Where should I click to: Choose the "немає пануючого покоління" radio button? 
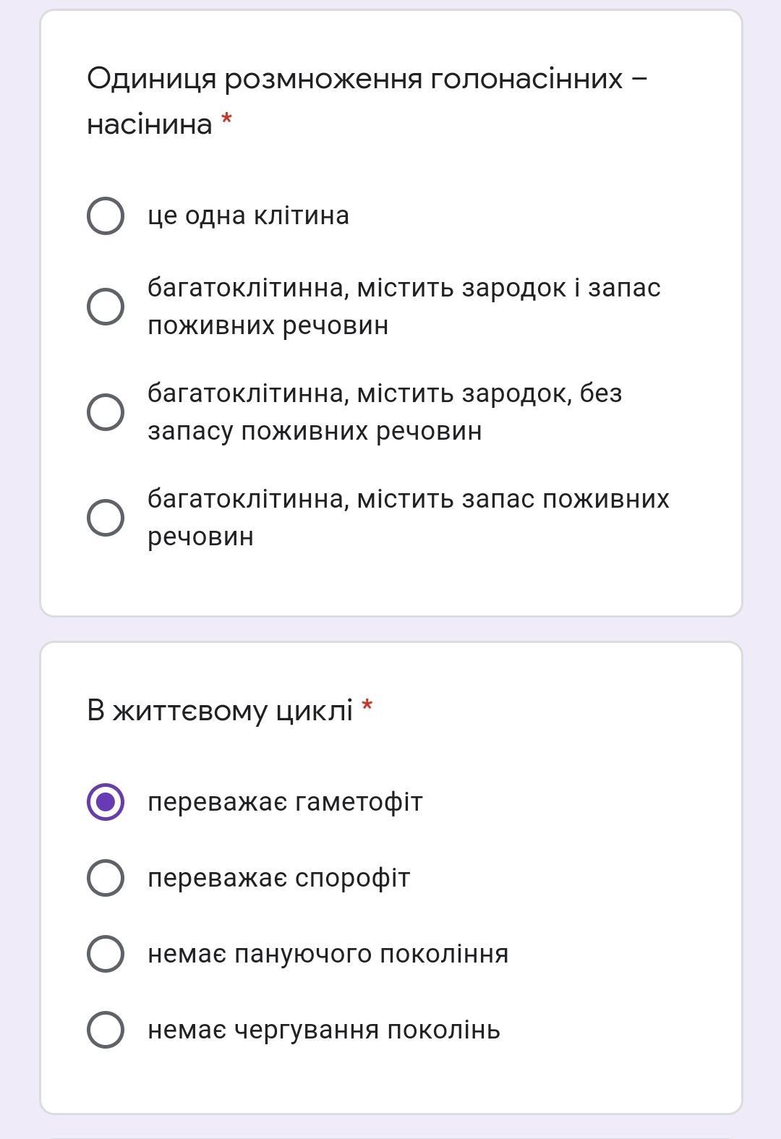[x=106, y=954]
